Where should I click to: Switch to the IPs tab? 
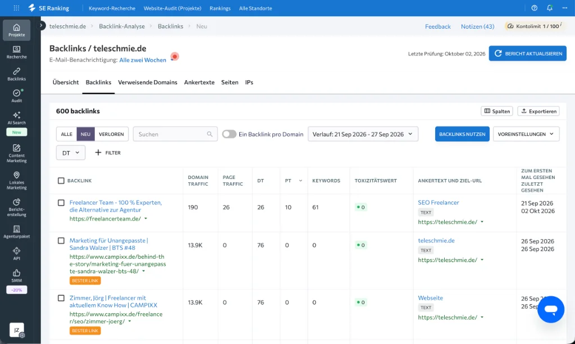pyautogui.click(x=249, y=82)
